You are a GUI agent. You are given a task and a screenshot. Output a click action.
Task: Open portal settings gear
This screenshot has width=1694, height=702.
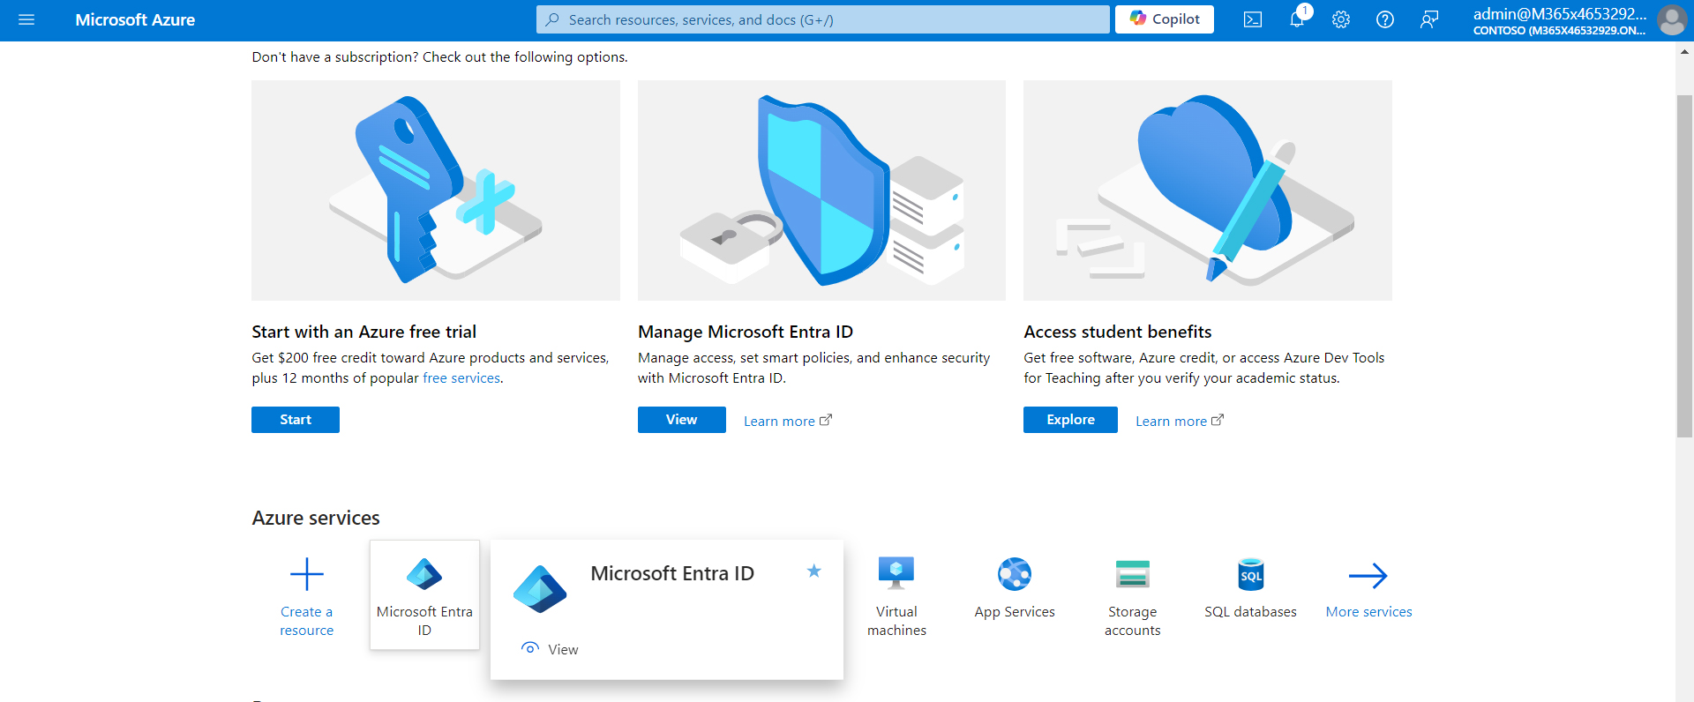[1341, 19]
